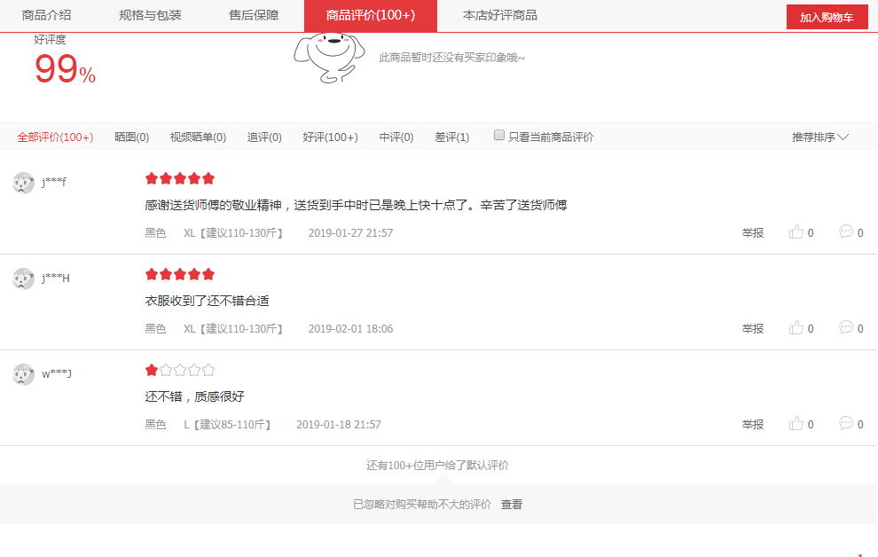Tick 只看当前商品评价 checkbox
Image resolution: width=878 pixels, height=557 pixels.
pos(499,135)
